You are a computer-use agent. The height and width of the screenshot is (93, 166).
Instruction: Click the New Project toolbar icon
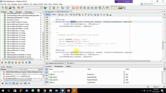pos(6,7)
